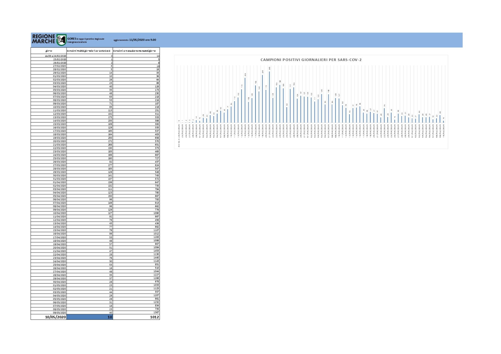501x354 pixels.
Task: Select the blue highlighted cell with value 10
Action: pos(90,317)
